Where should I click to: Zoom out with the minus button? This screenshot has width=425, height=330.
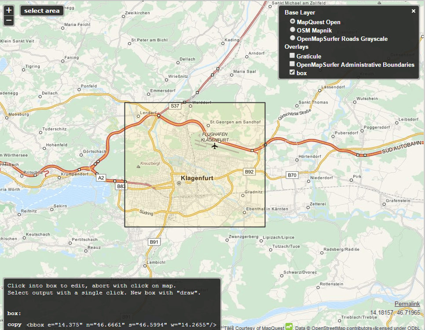click(x=9, y=20)
